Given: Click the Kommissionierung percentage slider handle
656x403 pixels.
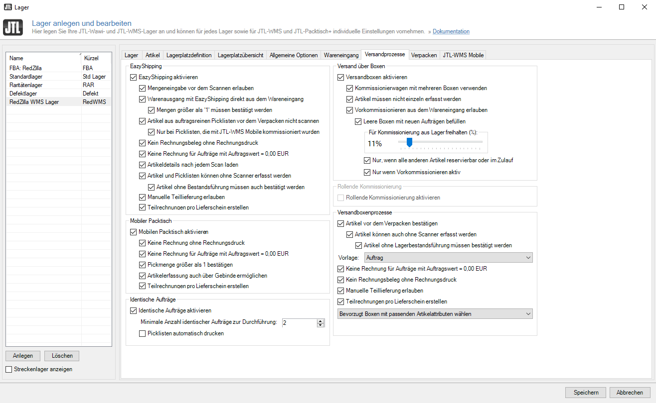Looking at the screenshot, I should pos(409,143).
